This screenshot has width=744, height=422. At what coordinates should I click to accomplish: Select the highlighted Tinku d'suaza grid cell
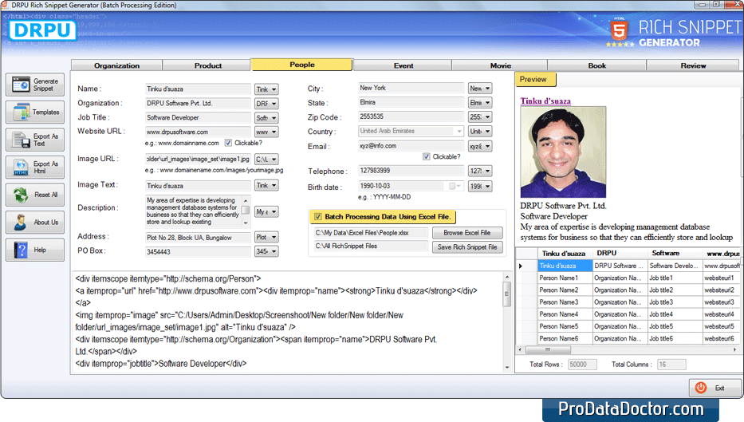pos(565,266)
